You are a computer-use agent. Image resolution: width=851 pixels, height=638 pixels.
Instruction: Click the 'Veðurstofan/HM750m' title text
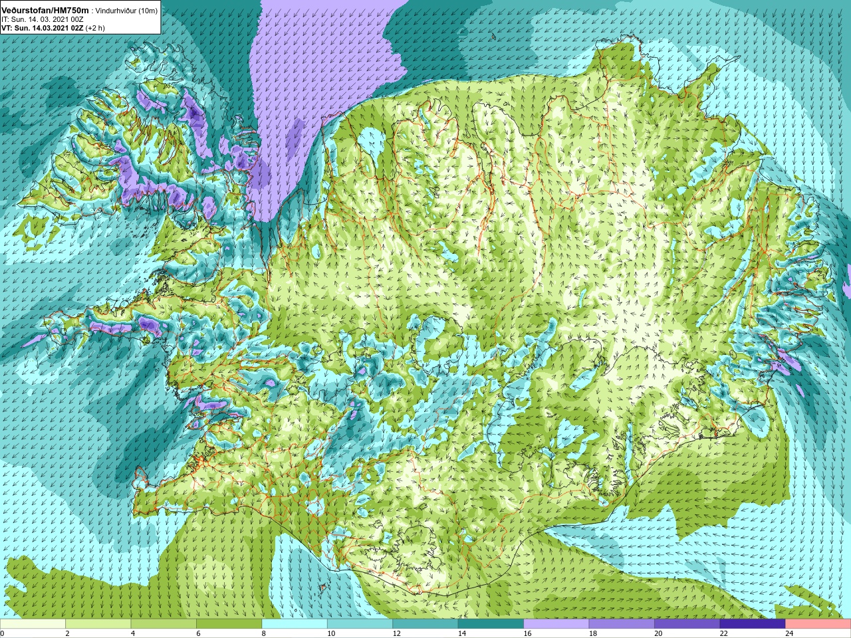click(45, 11)
